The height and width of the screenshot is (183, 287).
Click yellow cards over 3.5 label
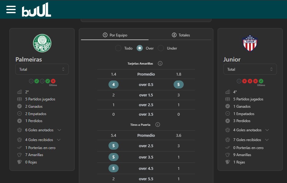click(x=146, y=114)
